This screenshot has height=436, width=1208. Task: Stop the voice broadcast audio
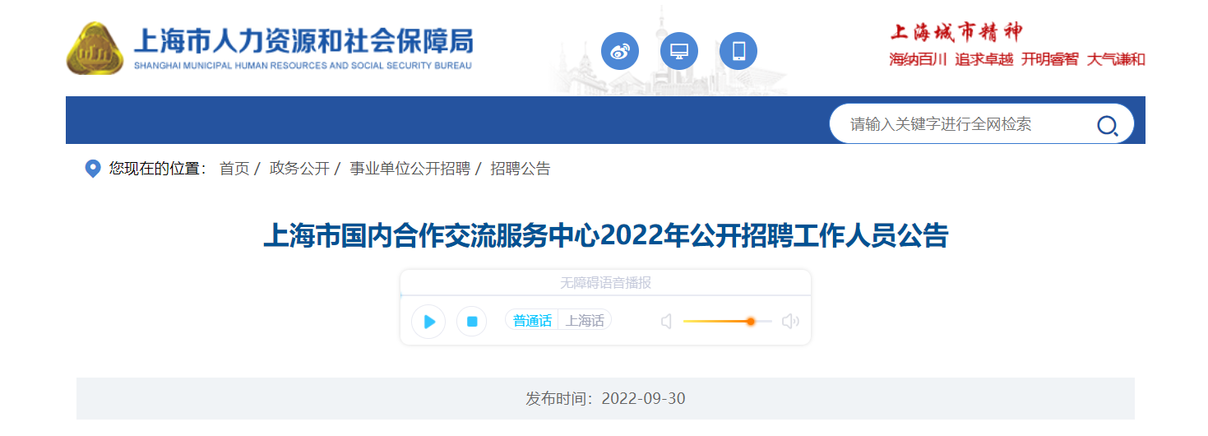[472, 322]
